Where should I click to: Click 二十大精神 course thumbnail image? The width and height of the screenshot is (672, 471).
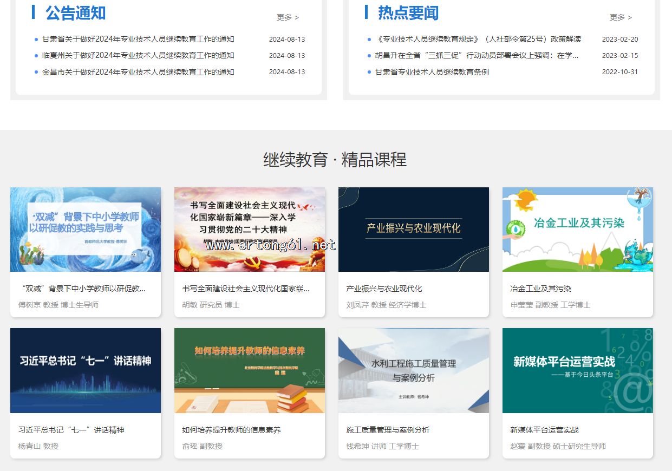[x=250, y=230]
